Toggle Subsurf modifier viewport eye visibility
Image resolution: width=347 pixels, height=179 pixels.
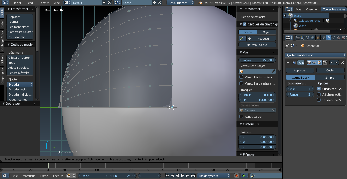click(x=314, y=63)
